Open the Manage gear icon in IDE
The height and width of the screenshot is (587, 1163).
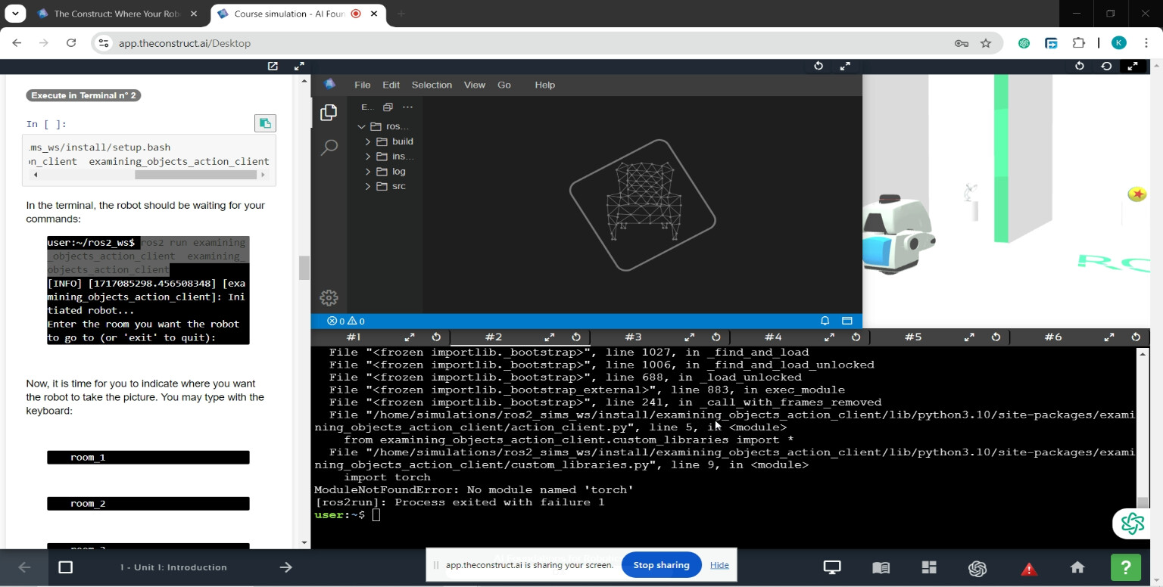point(329,297)
